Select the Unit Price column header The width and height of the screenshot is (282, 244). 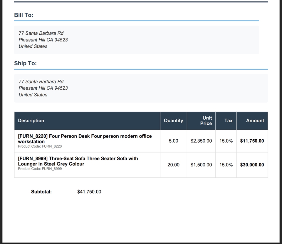pyautogui.click(x=207, y=121)
